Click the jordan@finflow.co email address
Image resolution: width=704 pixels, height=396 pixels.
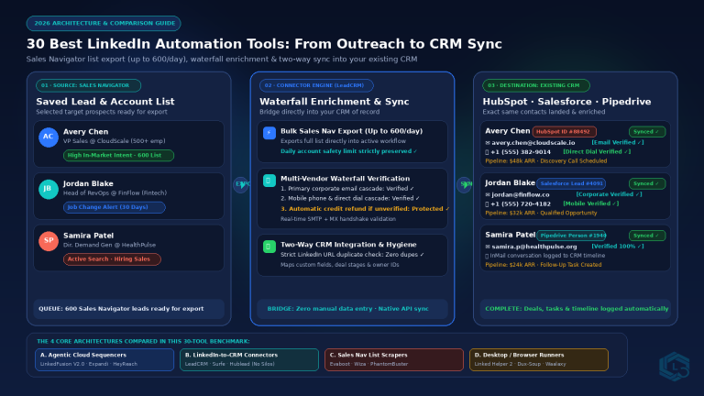(x=521, y=195)
